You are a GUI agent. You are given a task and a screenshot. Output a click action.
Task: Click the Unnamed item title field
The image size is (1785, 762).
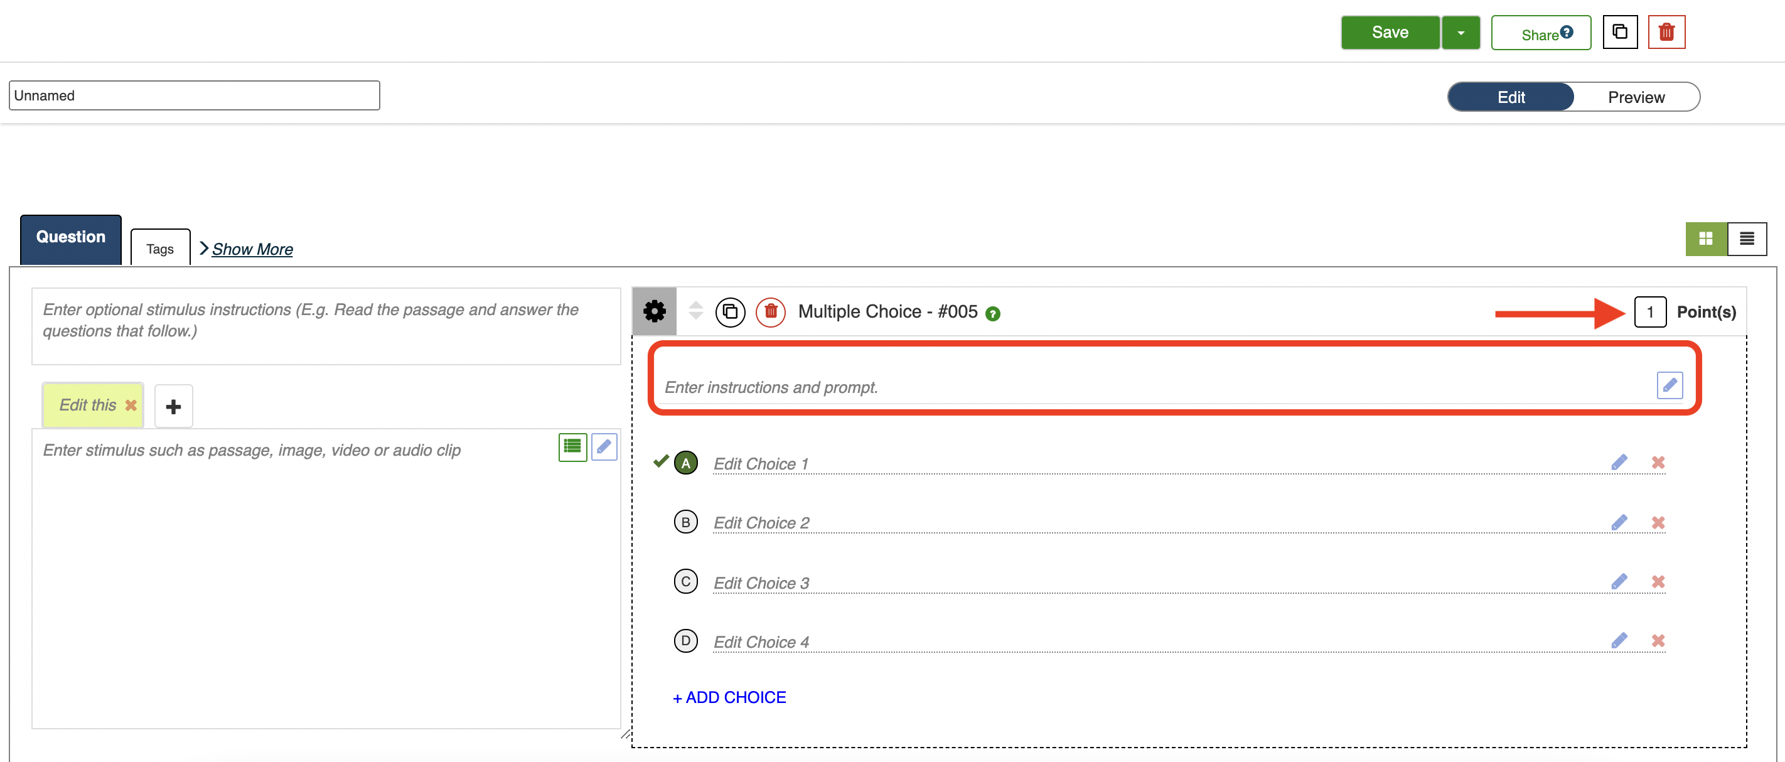pos(194,95)
